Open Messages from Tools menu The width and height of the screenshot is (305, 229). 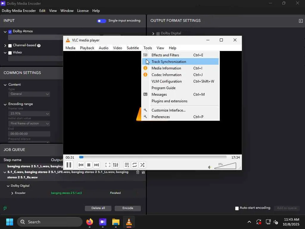[180, 95]
